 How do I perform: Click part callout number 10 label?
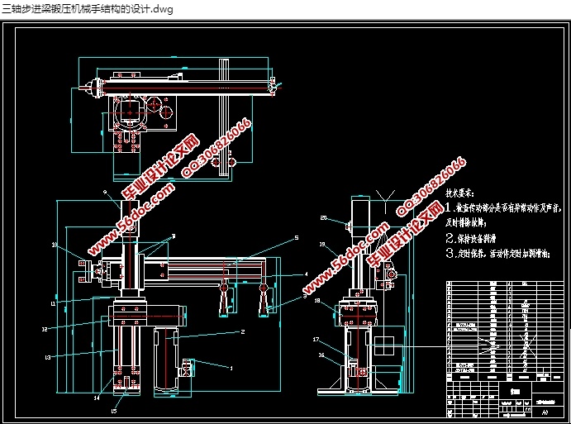(55, 245)
